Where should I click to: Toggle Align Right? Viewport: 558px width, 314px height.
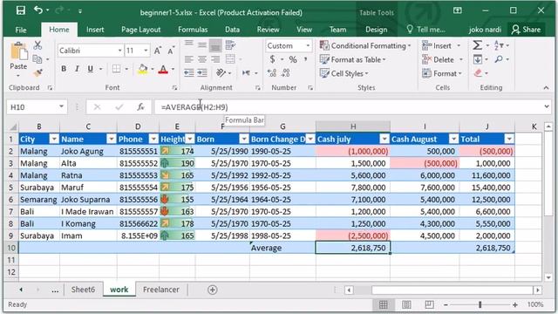[x=215, y=59]
